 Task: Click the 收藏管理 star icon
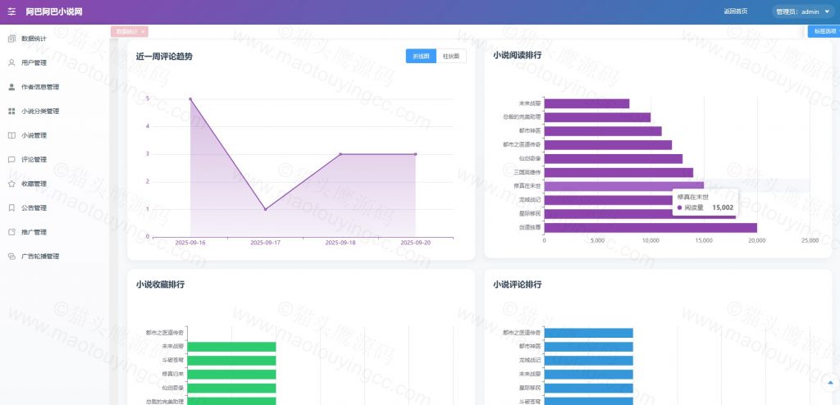(x=11, y=183)
